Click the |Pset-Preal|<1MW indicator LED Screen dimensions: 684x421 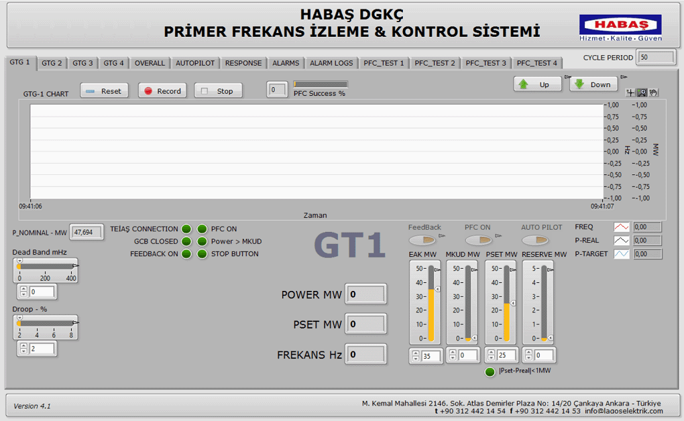490,371
